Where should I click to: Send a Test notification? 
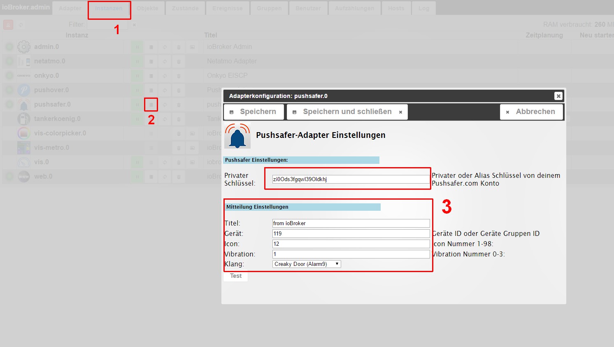236,276
